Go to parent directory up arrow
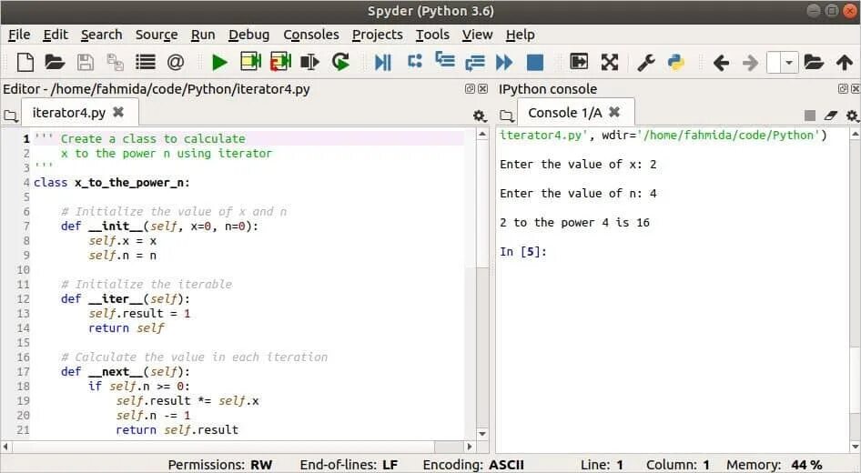This screenshot has height=473, width=861. coord(845,62)
